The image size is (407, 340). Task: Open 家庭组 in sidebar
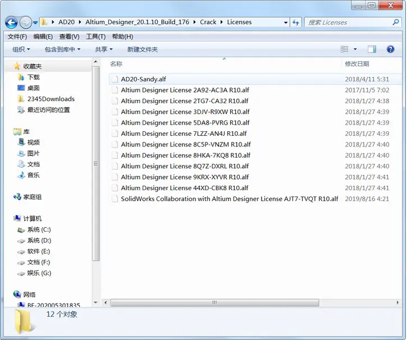32,197
